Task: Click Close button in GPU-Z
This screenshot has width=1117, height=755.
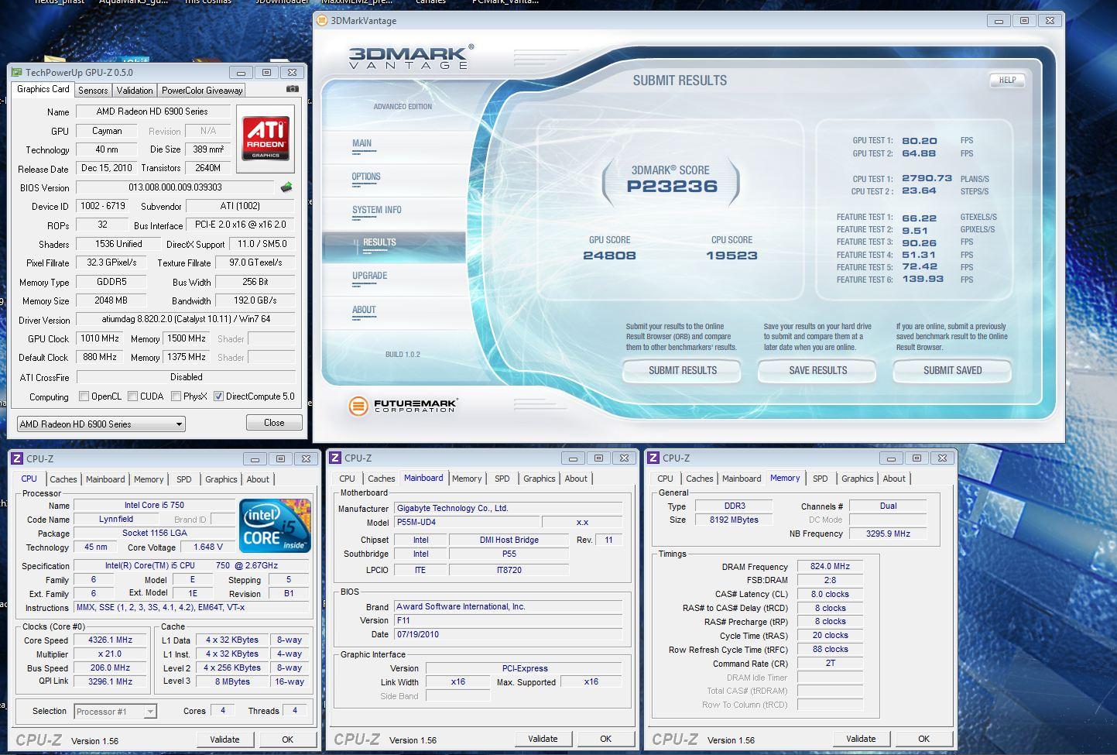Action: click(x=274, y=423)
